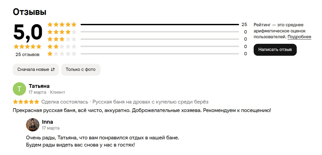
Task: Open Inna's profile photo avatar
Action: pos(33,125)
